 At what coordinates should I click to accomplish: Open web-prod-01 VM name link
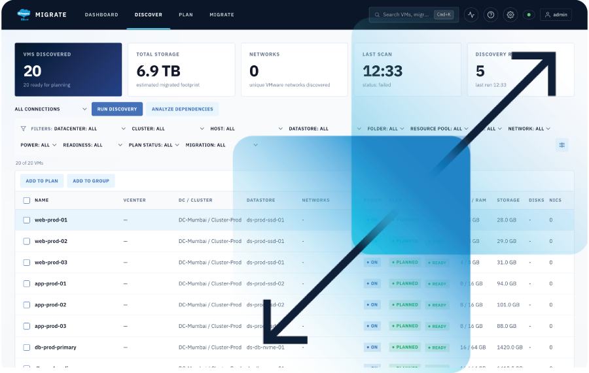pyautogui.click(x=51, y=220)
